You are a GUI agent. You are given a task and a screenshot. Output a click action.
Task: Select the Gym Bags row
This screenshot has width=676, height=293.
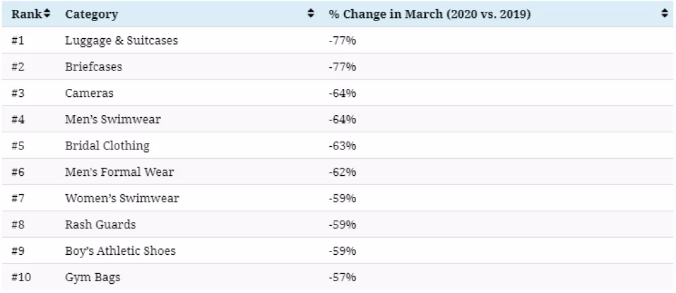coord(93,278)
